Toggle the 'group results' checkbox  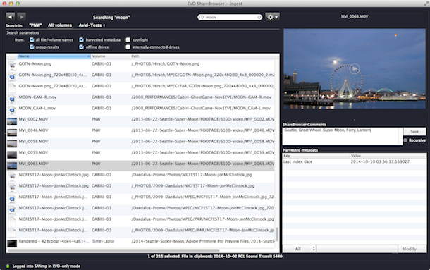click(x=32, y=47)
